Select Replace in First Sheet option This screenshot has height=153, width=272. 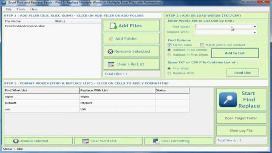[169, 55]
